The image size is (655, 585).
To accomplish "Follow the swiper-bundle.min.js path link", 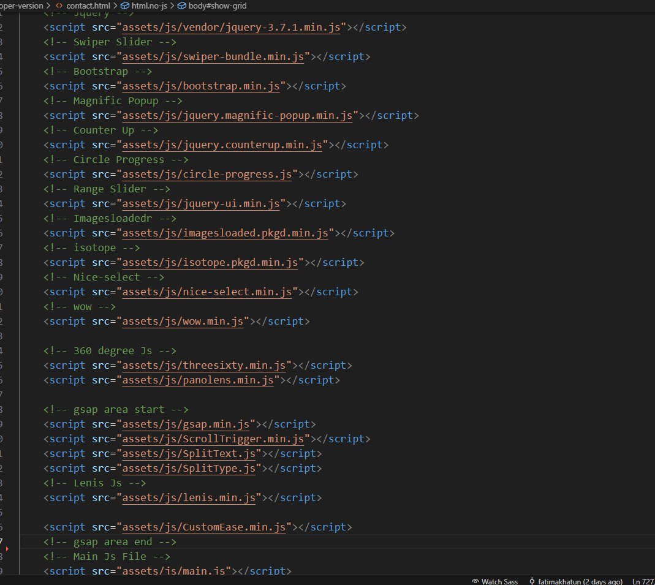I will point(213,57).
